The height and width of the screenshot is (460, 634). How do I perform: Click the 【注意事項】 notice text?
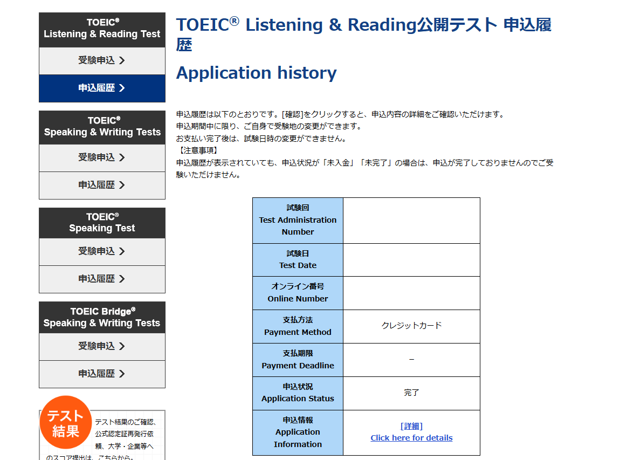tap(198, 150)
